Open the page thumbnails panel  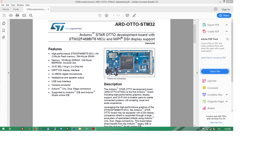pyautogui.click(x=4, y=23)
